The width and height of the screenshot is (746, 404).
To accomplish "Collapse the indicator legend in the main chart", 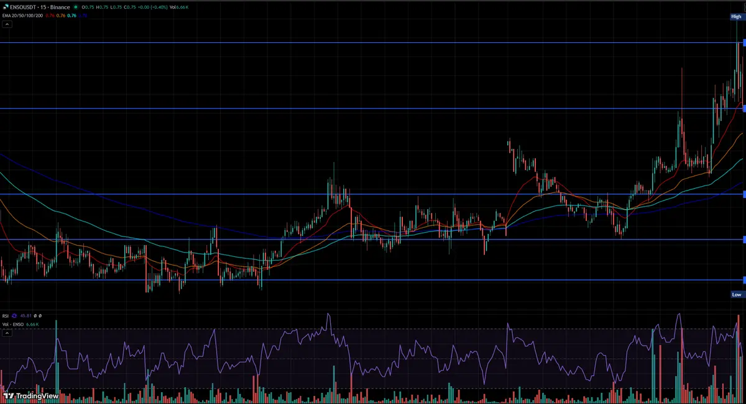I will pos(7,24).
